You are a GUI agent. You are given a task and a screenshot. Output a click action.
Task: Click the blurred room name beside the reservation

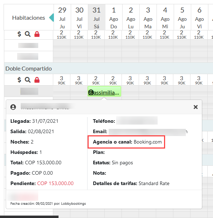pyautogui.click(x=29, y=91)
